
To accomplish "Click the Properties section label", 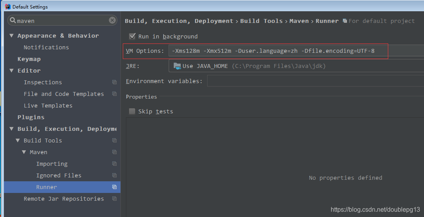I will tap(141, 97).
